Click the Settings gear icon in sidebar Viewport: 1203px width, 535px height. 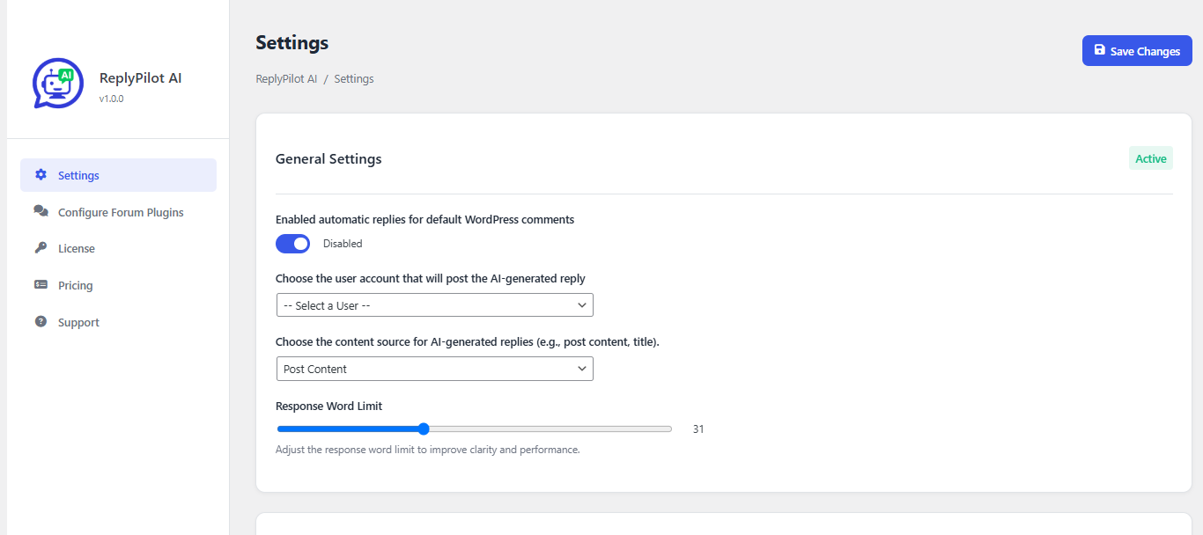tap(41, 174)
